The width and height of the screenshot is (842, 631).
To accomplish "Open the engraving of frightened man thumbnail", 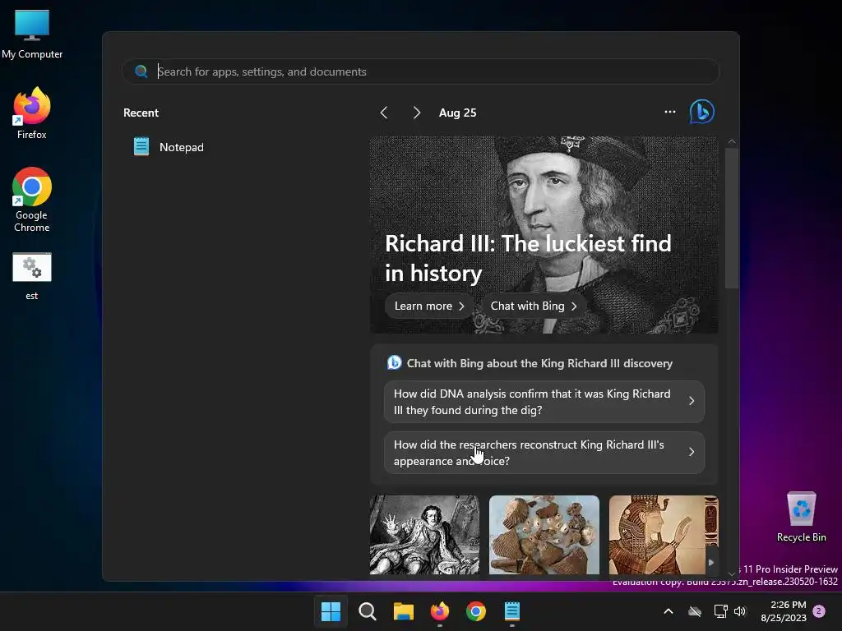I will (x=424, y=534).
